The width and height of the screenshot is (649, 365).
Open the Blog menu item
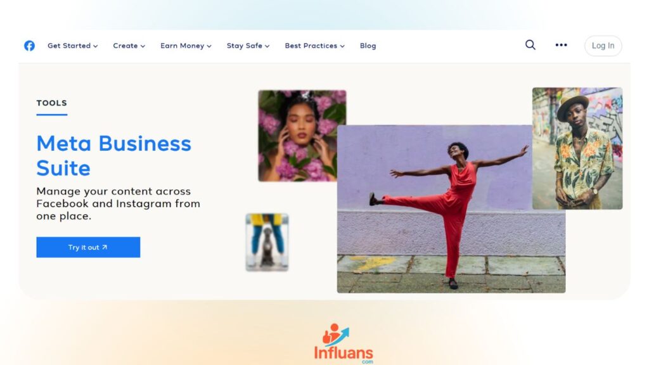coord(368,46)
